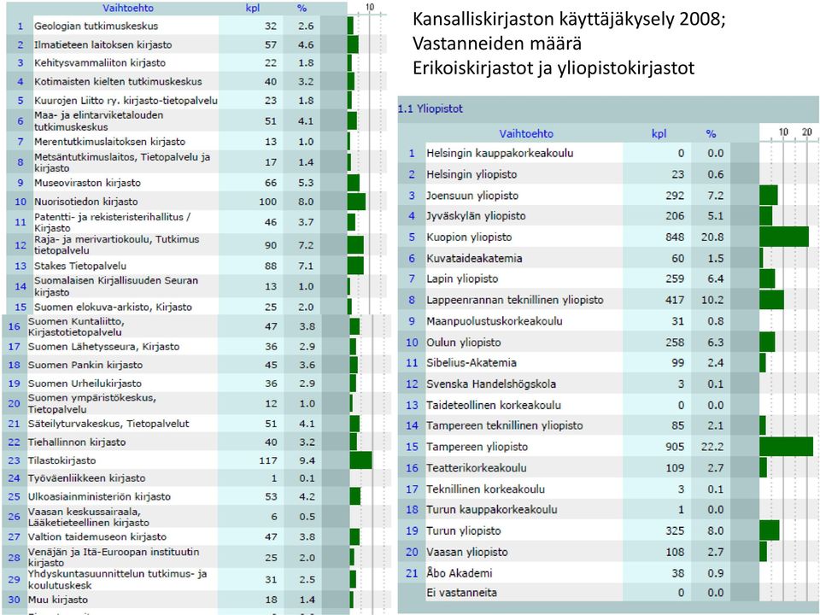Select 'Säteilyturvakeskus, Tietopalvelut' row
Viewport: 820px width, 615px height.
[x=196, y=424]
